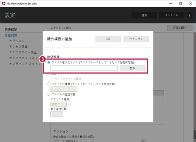Click the 除外項目の追加 dialog title
196x142 pixels.
coord(60,39)
